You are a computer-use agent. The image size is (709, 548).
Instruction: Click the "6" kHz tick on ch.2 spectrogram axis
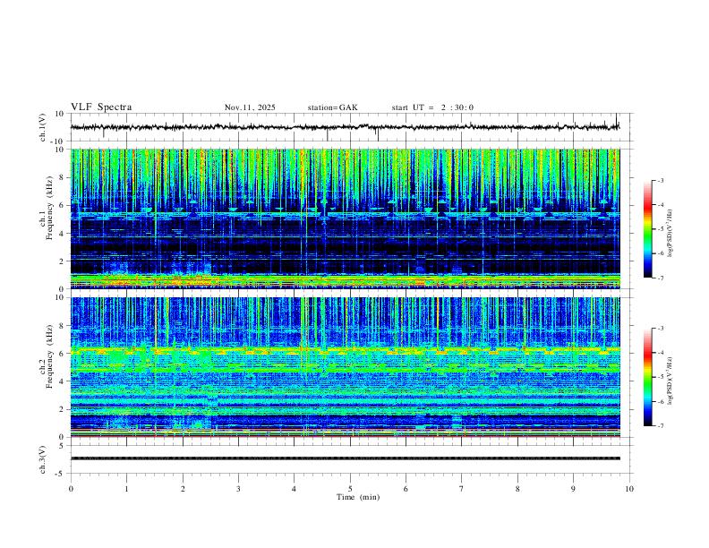[x=62, y=354]
